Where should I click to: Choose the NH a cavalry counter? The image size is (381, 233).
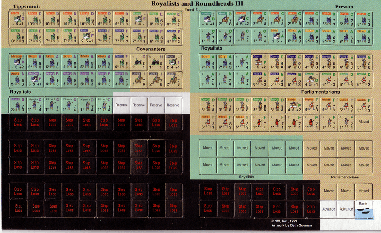click(260, 19)
